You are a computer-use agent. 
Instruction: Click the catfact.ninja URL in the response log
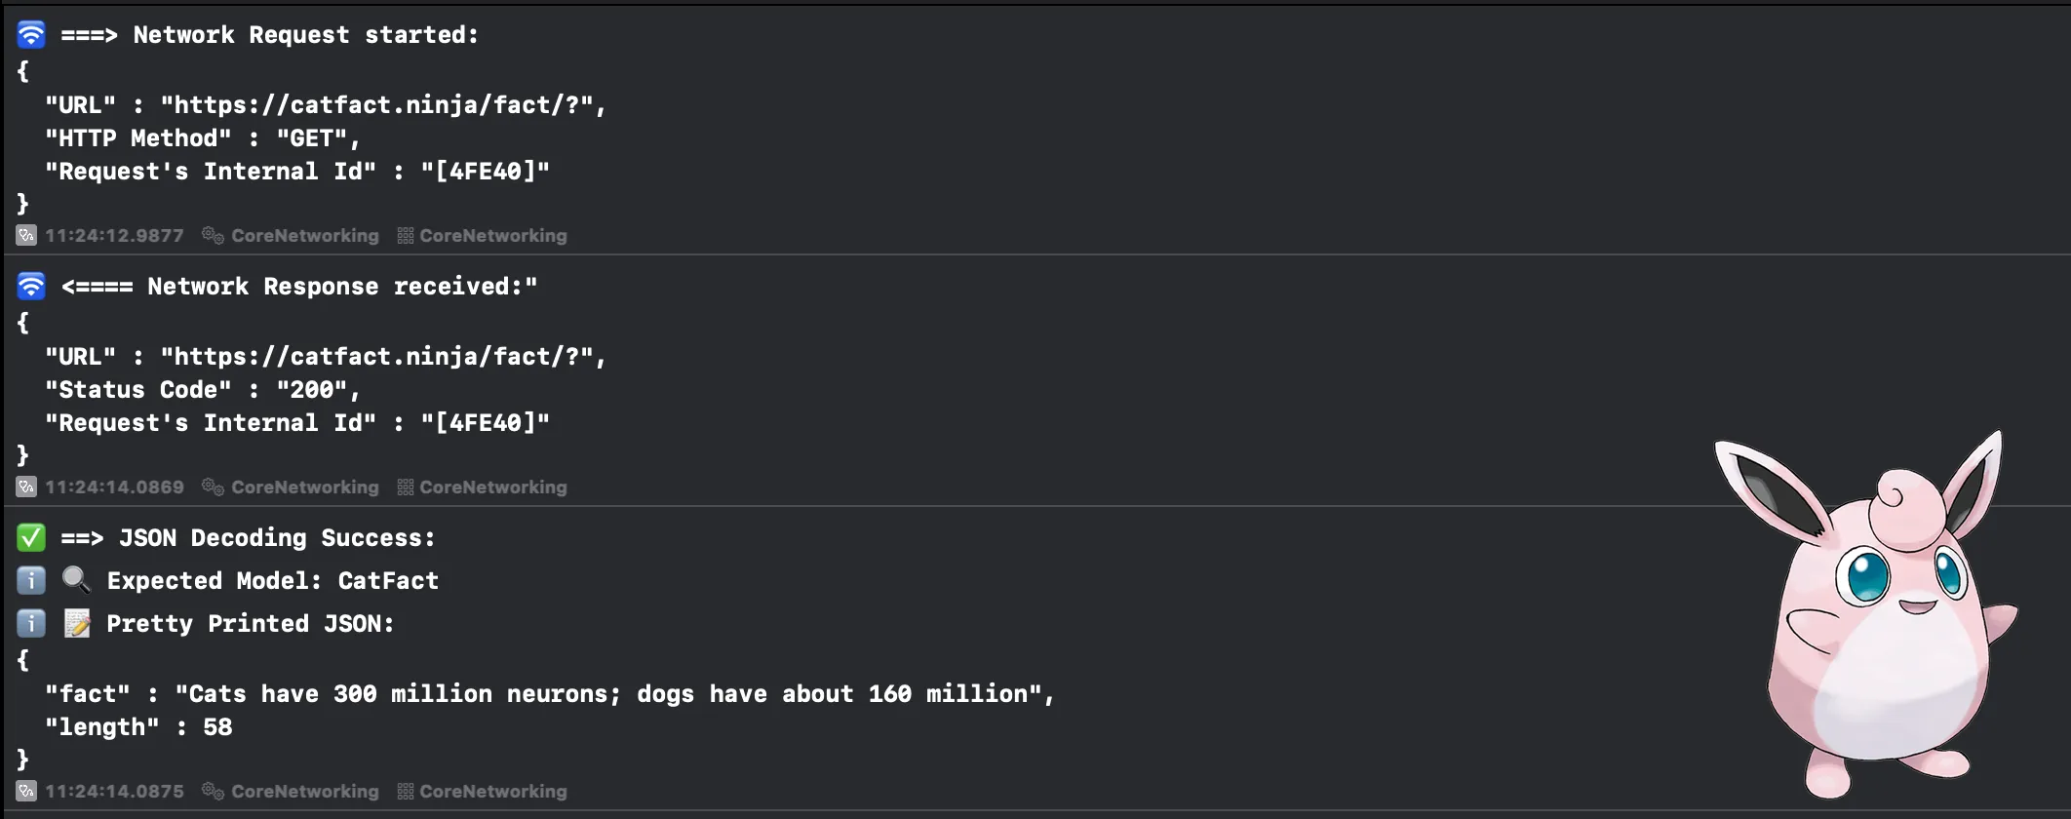(x=383, y=356)
